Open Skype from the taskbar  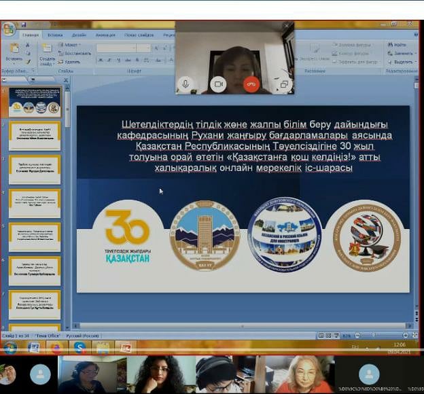pyautogui.click(x=79, y=348)
